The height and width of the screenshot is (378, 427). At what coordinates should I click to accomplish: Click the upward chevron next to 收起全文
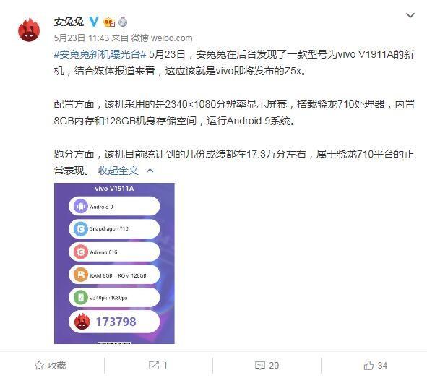tap(150, 171)
